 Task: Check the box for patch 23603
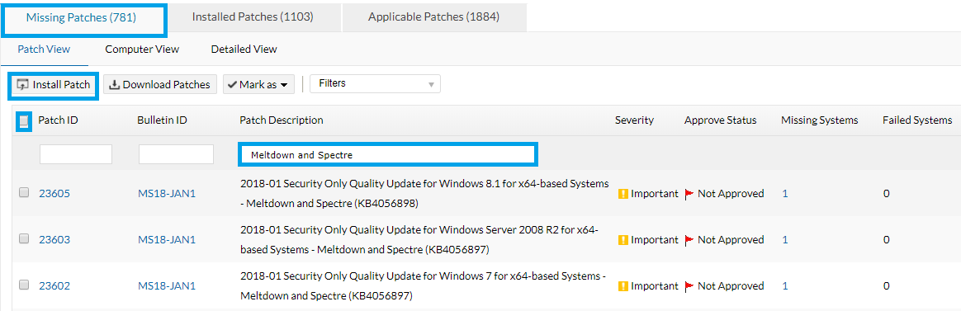point(24,239)
